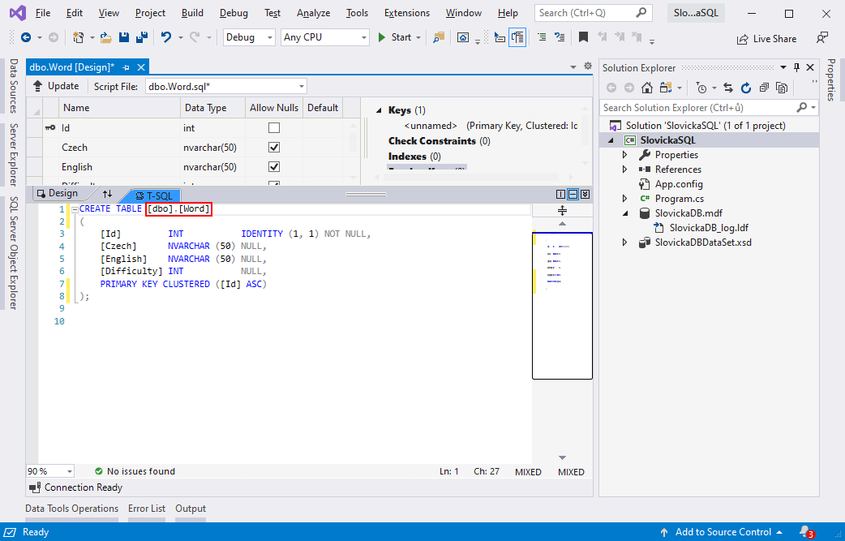Select App.config in Solution Explorer

click(x=679, y=184)
